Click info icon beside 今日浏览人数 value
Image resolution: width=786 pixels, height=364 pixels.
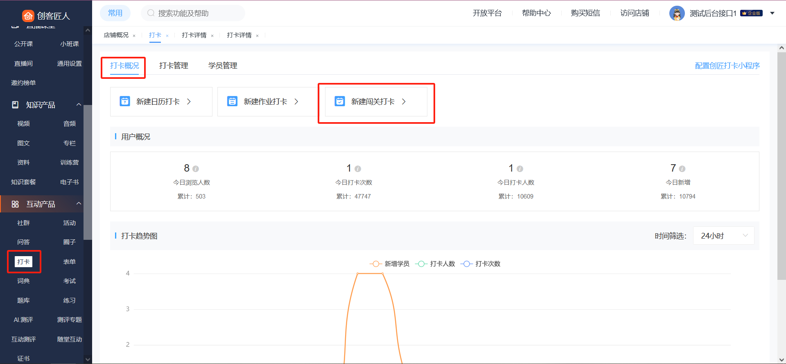[x=196, y=169]
